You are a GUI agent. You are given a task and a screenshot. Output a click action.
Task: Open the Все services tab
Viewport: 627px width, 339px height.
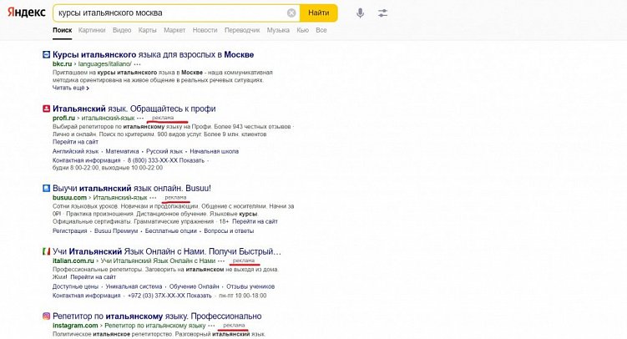[x=321, y=30]
